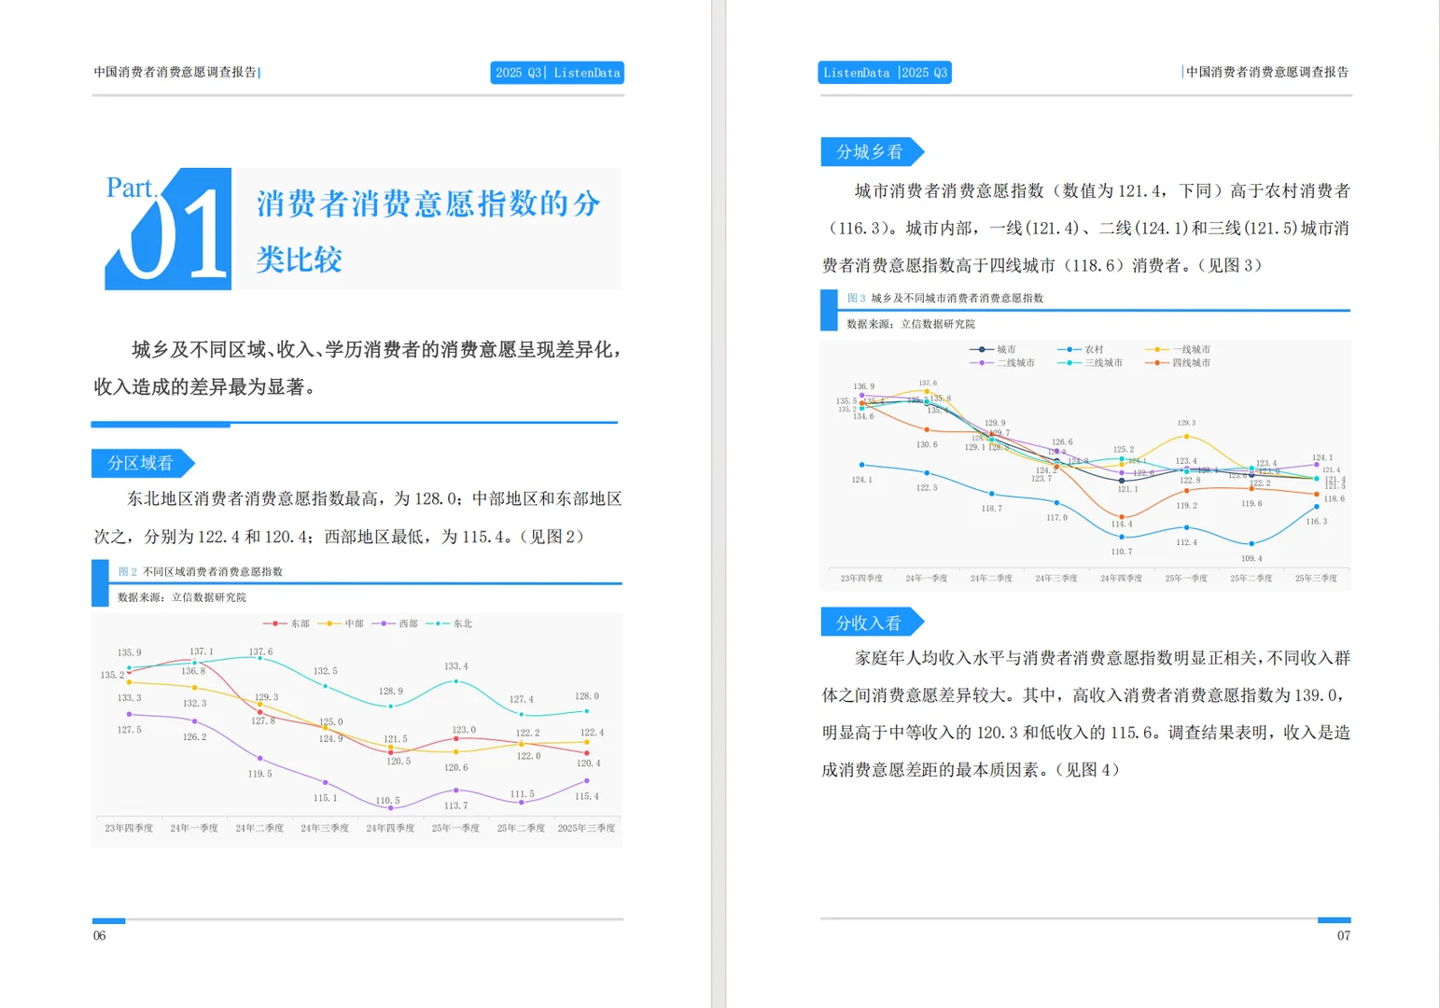Click the data label 133.4 in 图2
Viewport: 1440px width, 1008px height.
coord(456,666)
